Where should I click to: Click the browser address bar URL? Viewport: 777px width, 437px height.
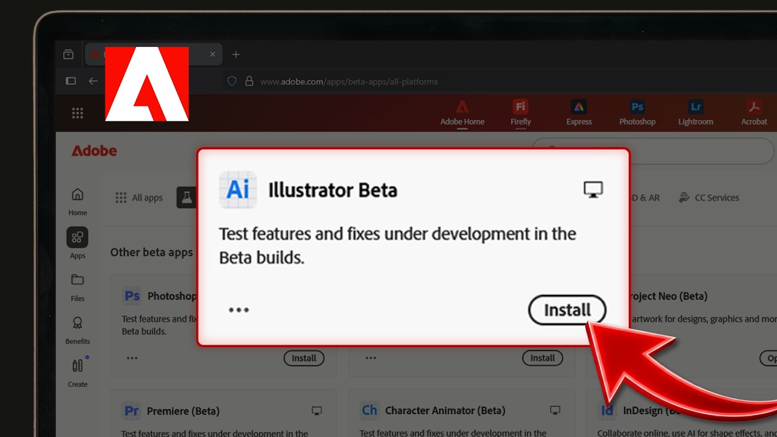pyautogui.click(x=349, y=81)
